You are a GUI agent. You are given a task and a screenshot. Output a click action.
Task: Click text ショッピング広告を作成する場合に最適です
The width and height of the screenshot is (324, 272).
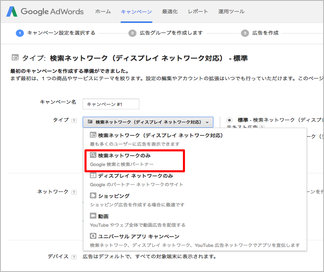(137, 205)
